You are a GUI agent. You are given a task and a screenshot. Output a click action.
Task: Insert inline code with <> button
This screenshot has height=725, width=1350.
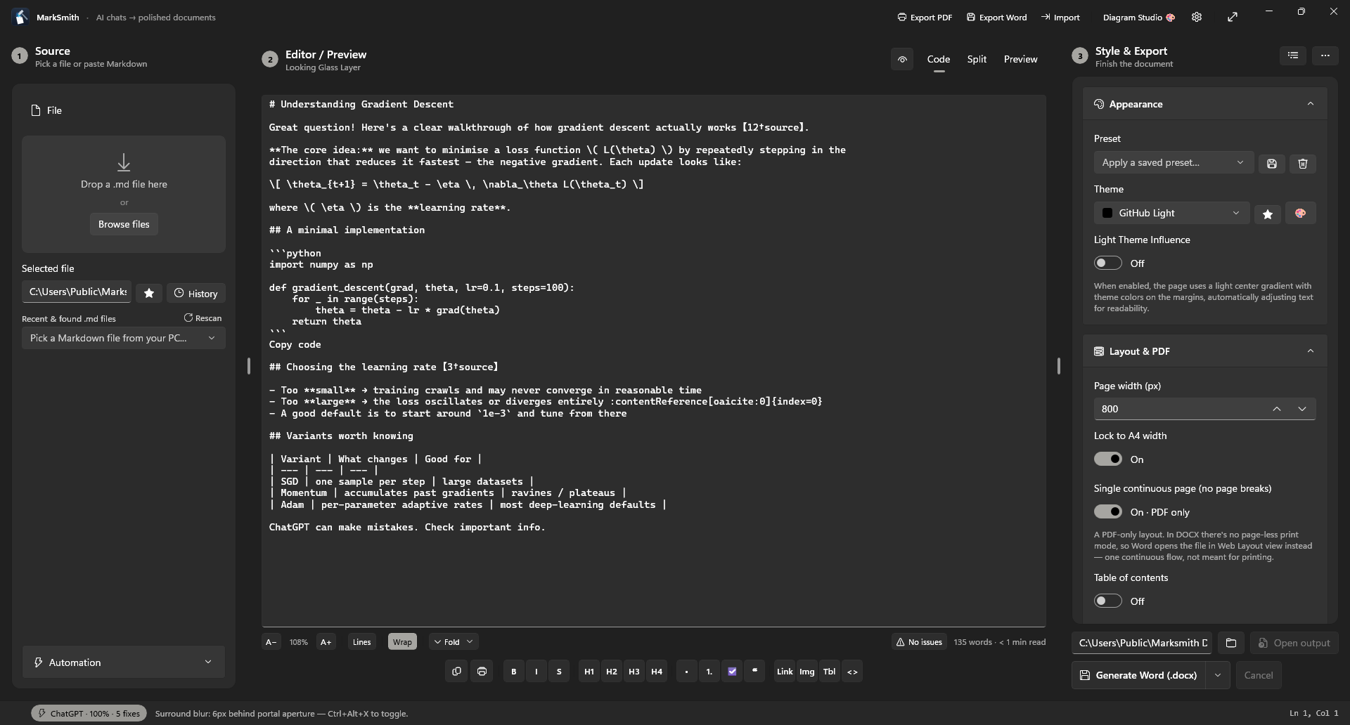(x=852, y=672)
